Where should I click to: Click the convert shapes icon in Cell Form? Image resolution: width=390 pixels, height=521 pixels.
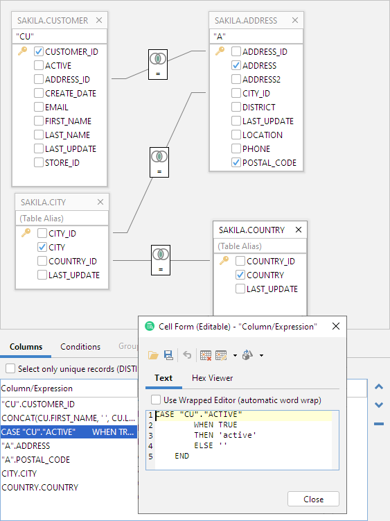(247, 355)
